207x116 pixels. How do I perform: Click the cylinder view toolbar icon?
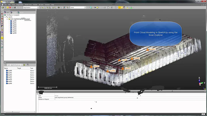coord(108,7)
